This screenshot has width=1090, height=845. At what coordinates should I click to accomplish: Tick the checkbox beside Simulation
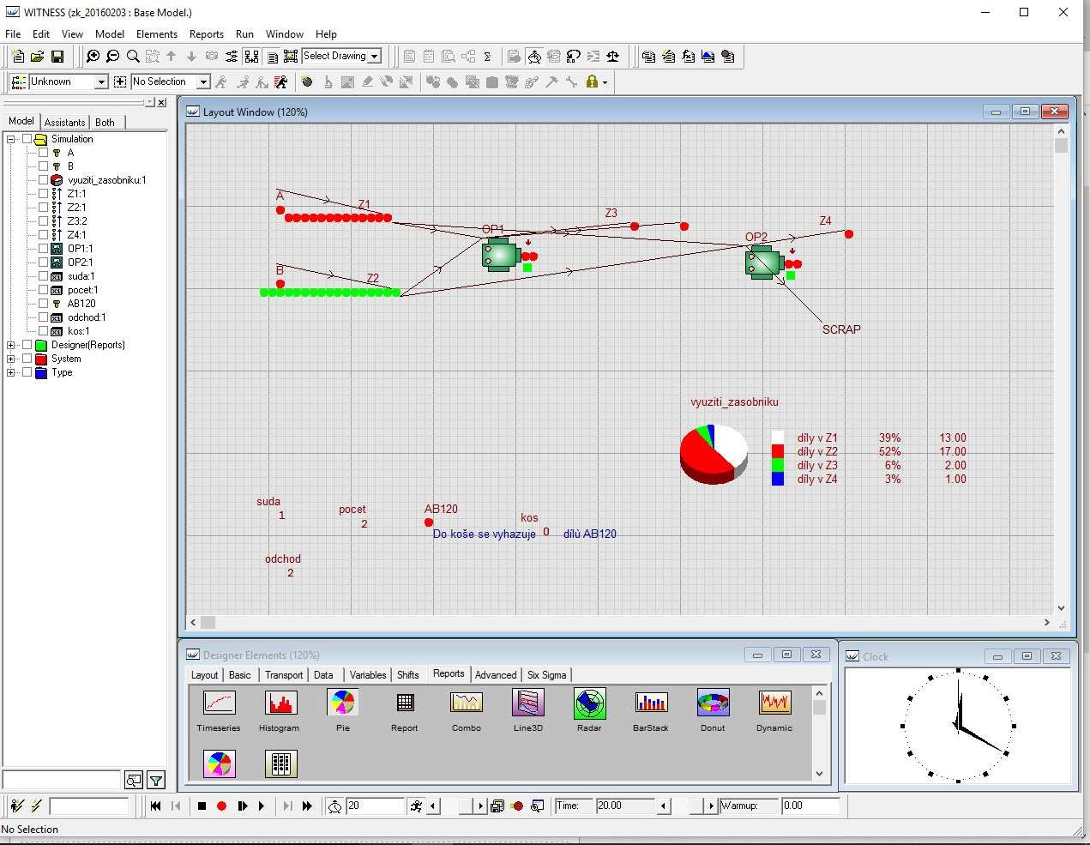click(27, 139)
